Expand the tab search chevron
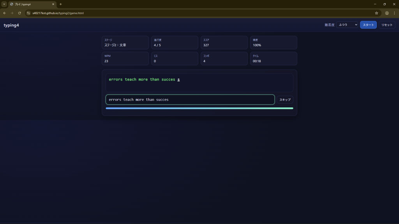The image size is (399, 224). (x=4, y=4)
